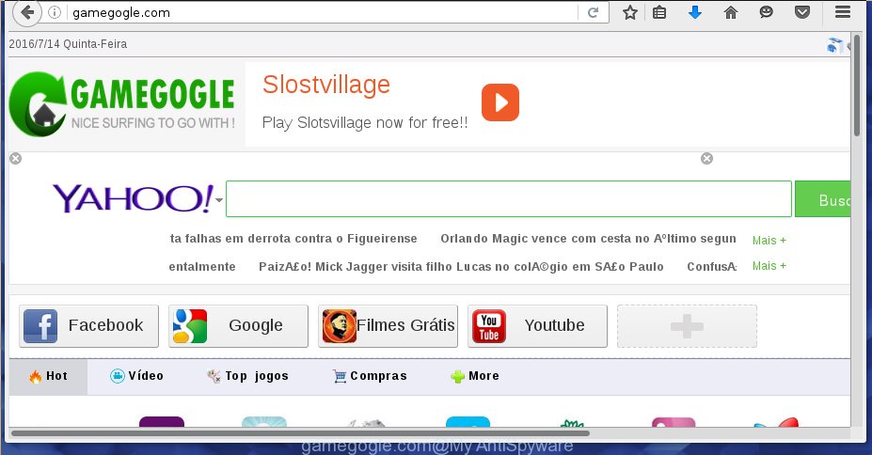
Task: Bookmark this page with the star icon
Action: (x=629, y=12)
